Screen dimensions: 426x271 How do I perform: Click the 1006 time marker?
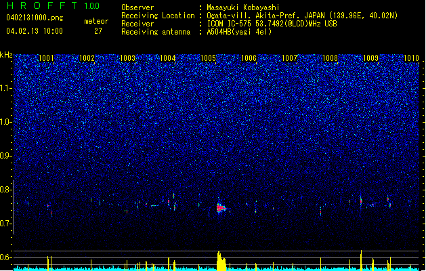[249, 58]
